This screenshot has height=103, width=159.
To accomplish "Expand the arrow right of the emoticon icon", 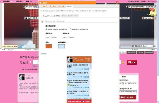I will click(x=125, y=63).
